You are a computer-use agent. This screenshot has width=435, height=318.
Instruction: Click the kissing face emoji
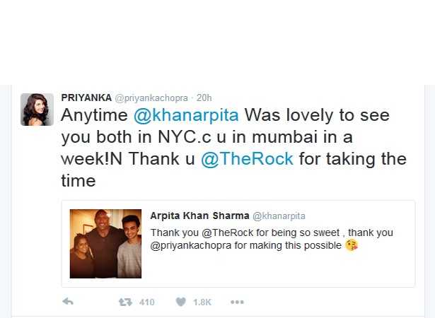(352, 245)
